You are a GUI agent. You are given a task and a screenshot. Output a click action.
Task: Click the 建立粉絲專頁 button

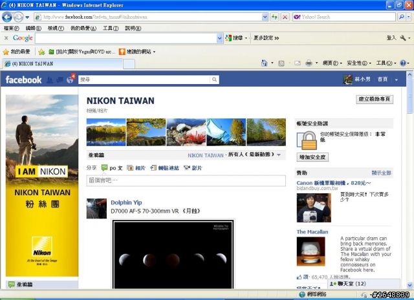click(375, 99)
